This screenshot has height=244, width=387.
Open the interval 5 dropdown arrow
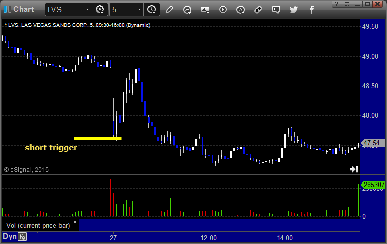(x=139, y=10)
